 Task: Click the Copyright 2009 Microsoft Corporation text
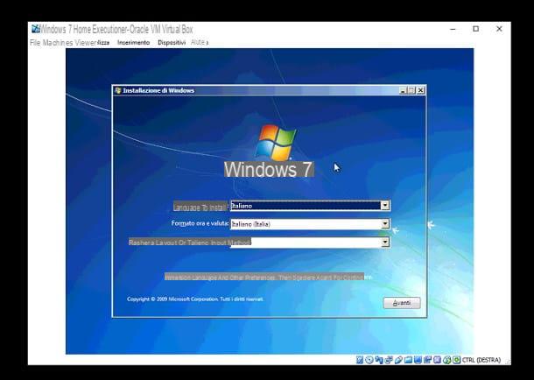point(195,299)
